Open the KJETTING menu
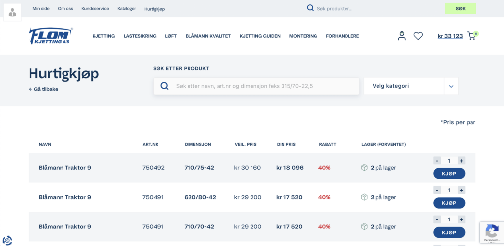The image size is (504, 246). (103, 36)
